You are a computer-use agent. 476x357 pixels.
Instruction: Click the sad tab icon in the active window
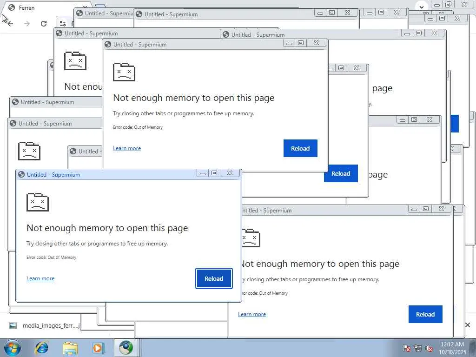click(38, 202)
